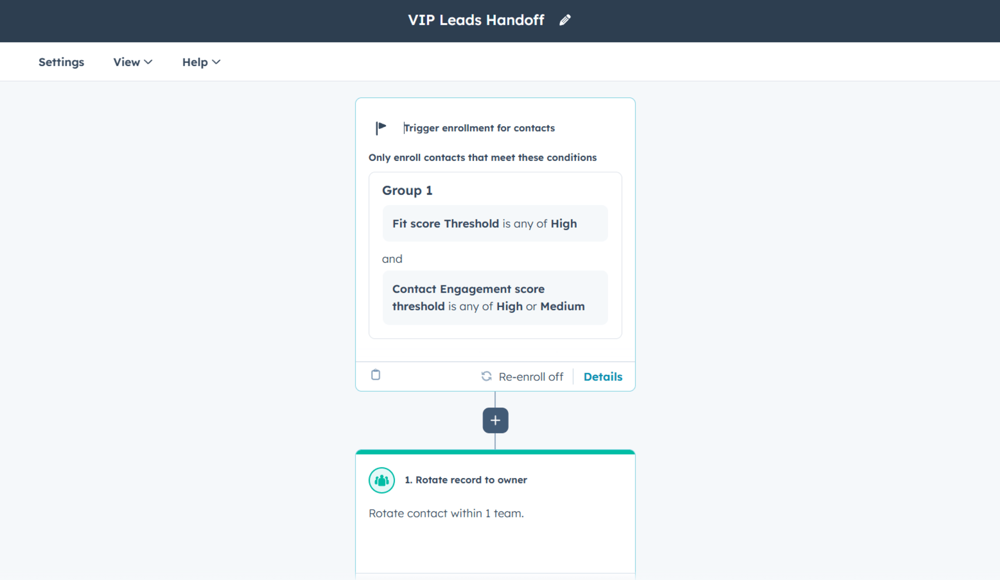Select the Group 1 heading
This screenshot has width=1000, height=580.
pos(407,190)
